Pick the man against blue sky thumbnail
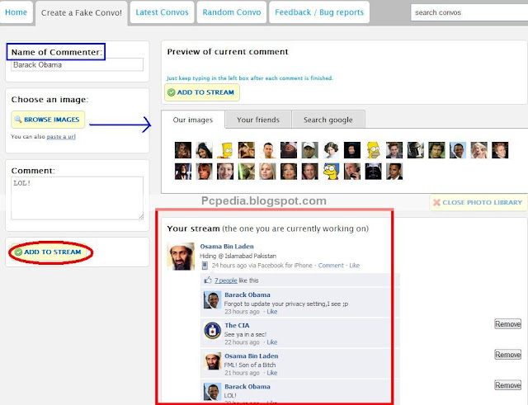 pos(458,150)
